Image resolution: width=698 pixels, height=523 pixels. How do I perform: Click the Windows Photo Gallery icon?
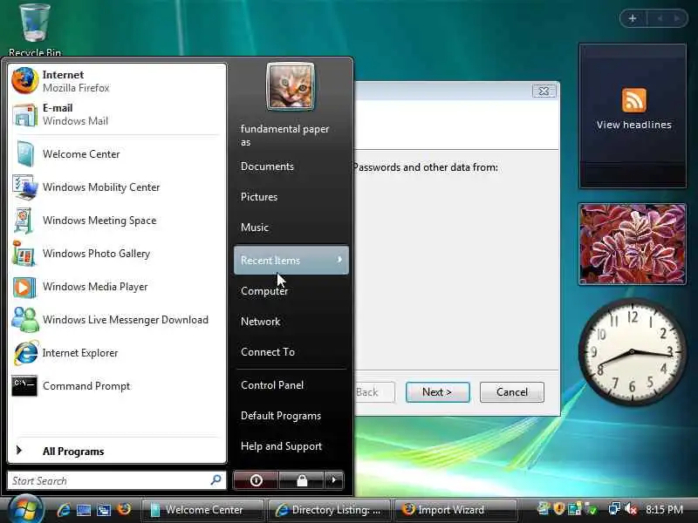[x=24, y=254]
